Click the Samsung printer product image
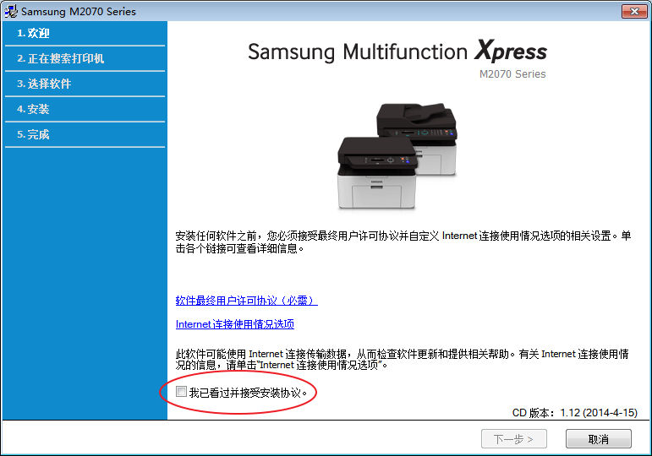This screenshot has width=652, height=456. coord(397,155)
